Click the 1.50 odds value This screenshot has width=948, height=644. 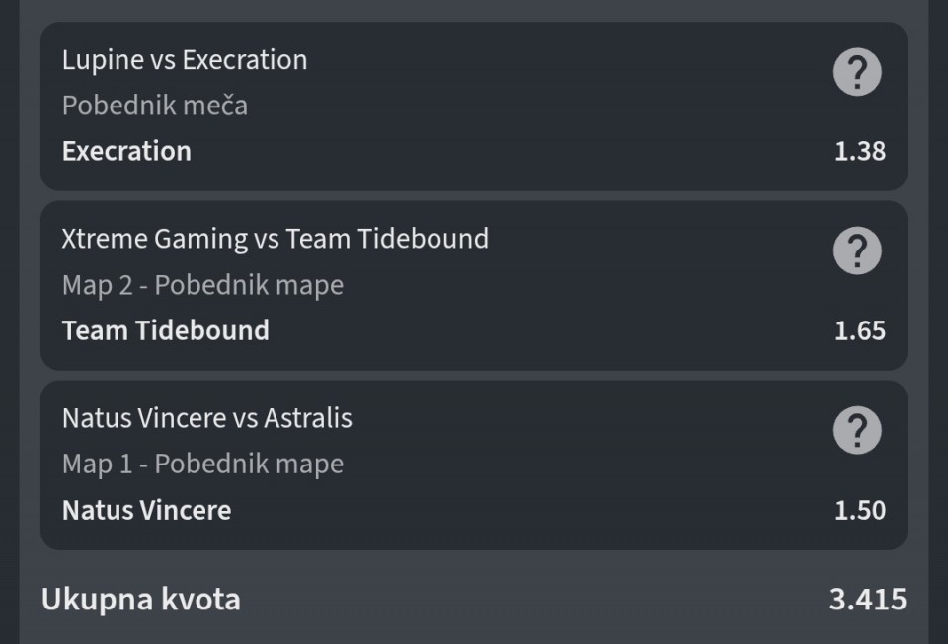860,510
